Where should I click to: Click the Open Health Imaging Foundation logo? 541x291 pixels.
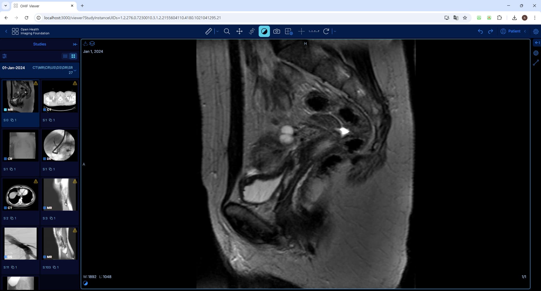click(x=31, y=31)
